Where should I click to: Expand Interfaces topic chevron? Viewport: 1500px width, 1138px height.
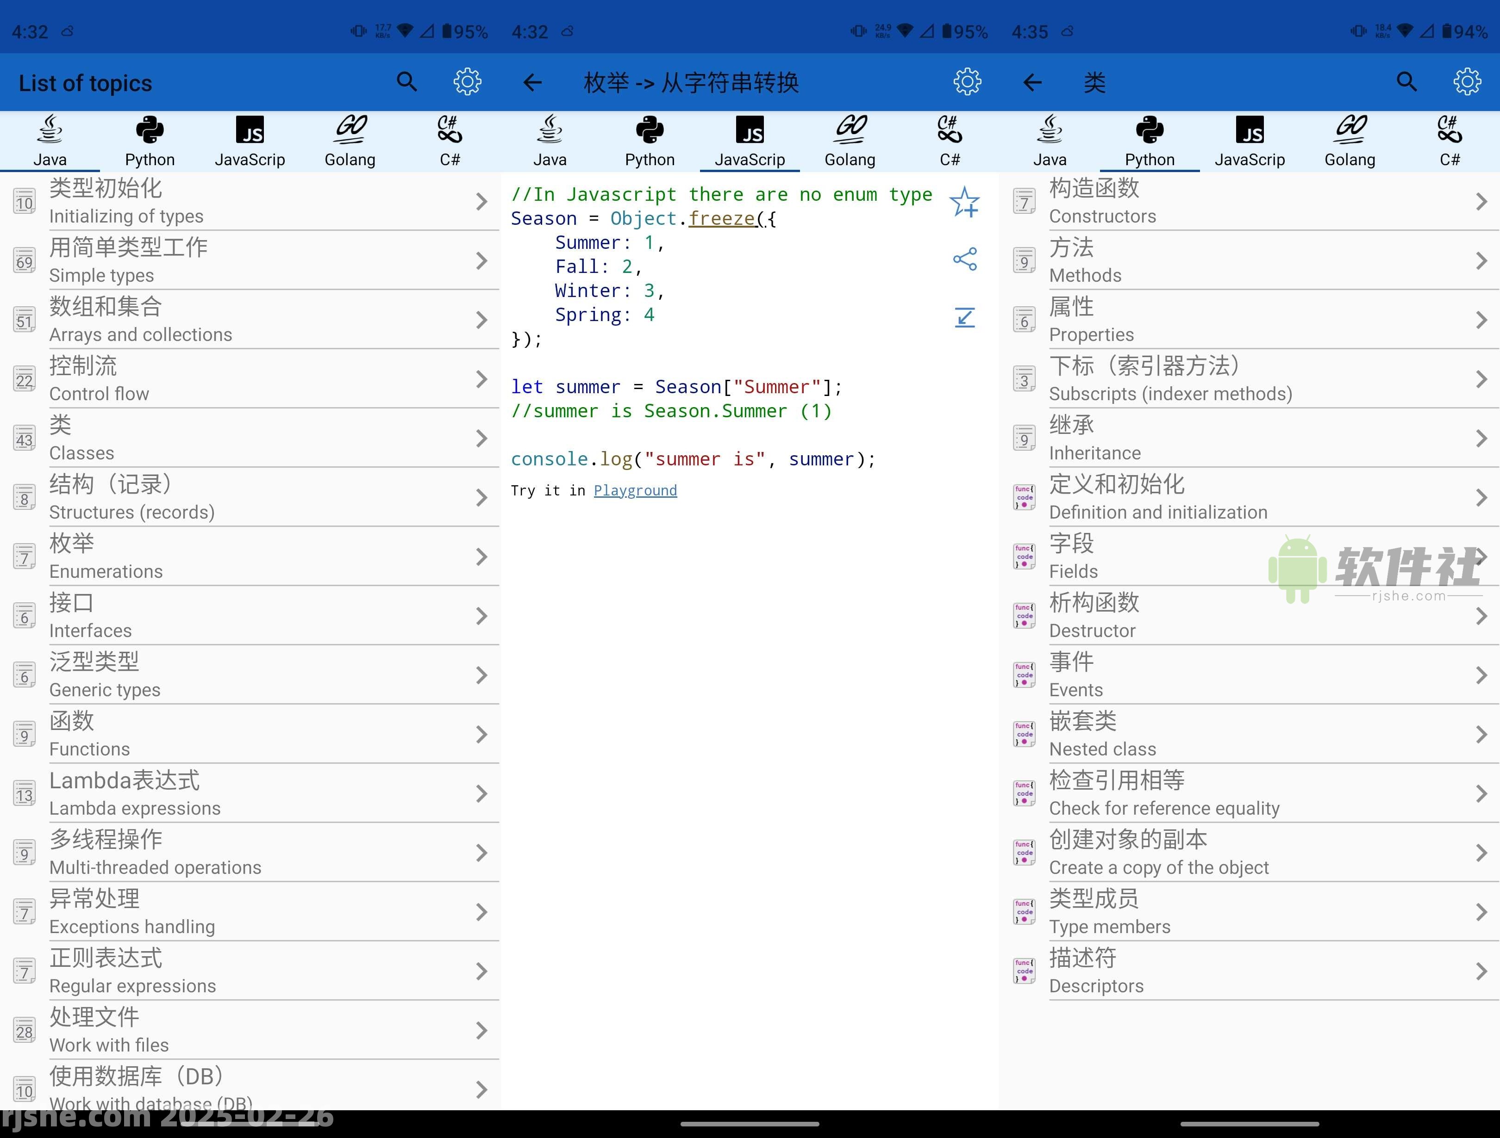481,616
